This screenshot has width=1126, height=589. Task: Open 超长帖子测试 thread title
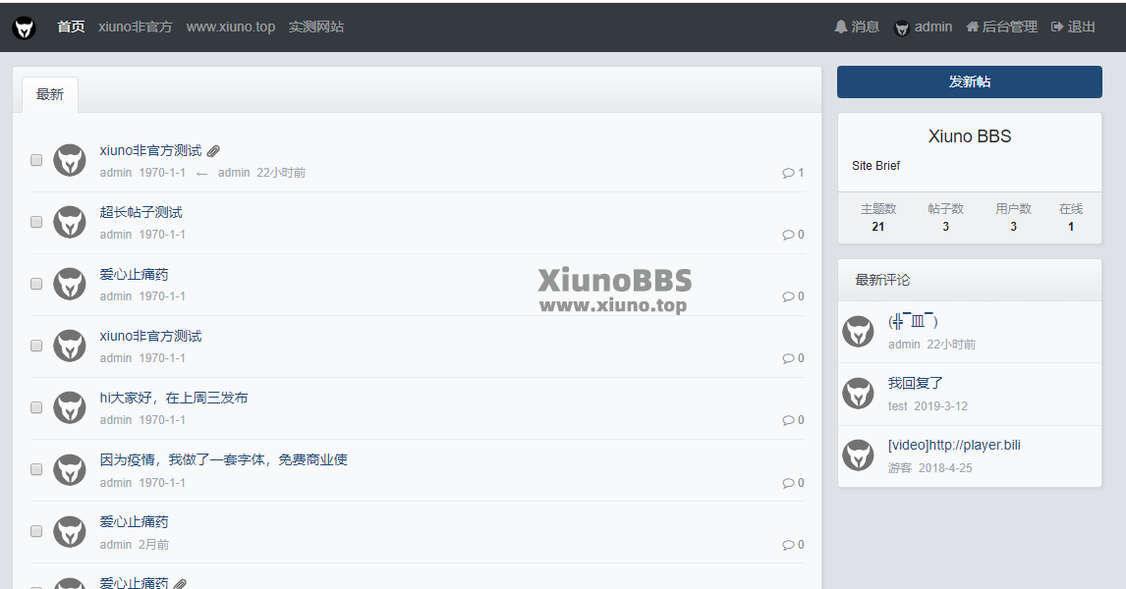141,212
